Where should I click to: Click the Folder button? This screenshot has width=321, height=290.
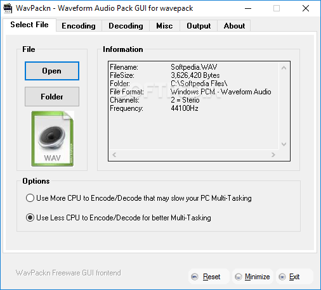52,97
